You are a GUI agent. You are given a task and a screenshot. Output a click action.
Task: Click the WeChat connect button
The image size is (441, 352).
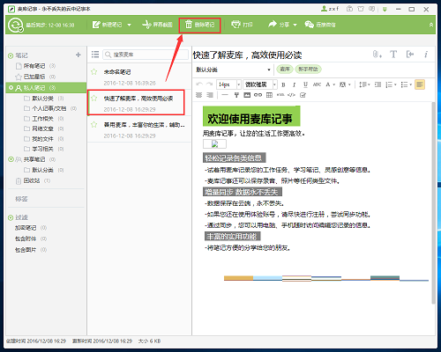tap(320, 25)
